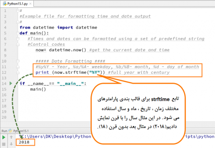Collapse comment block fold marker at line 1

pos(18,11)
